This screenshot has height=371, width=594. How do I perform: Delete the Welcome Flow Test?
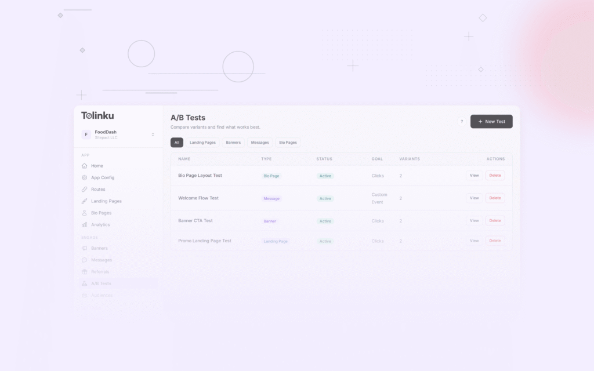coord(495,198)
